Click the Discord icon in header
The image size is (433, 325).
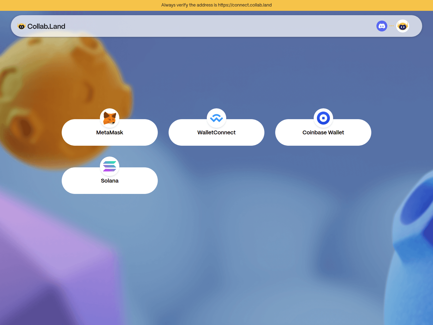click(x=382, y=26)
